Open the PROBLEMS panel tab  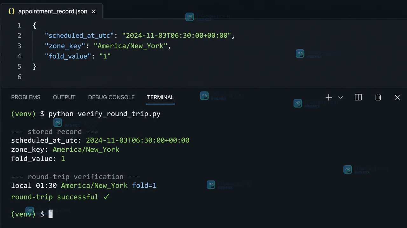pyautogui.click(x=26, y=97)
